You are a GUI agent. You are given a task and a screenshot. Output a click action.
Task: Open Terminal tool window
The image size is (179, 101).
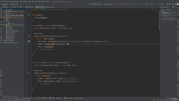(52, 98)
